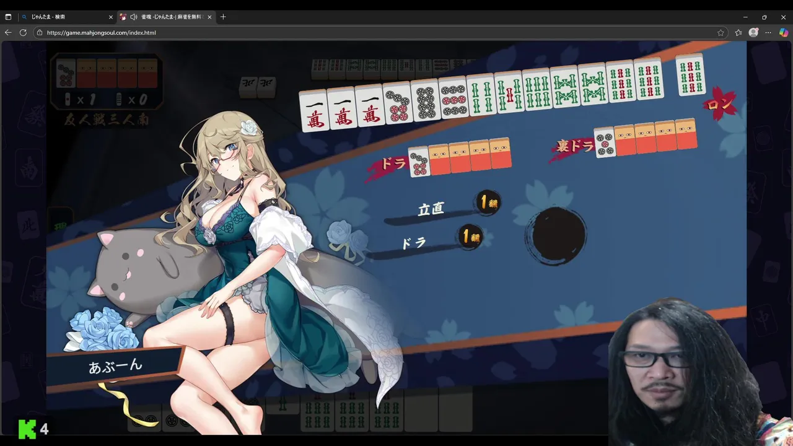Image resolution: width=793 pixels, height=446 pixels.
Task: Click the honba counter ×0
Action: (132, 99)
